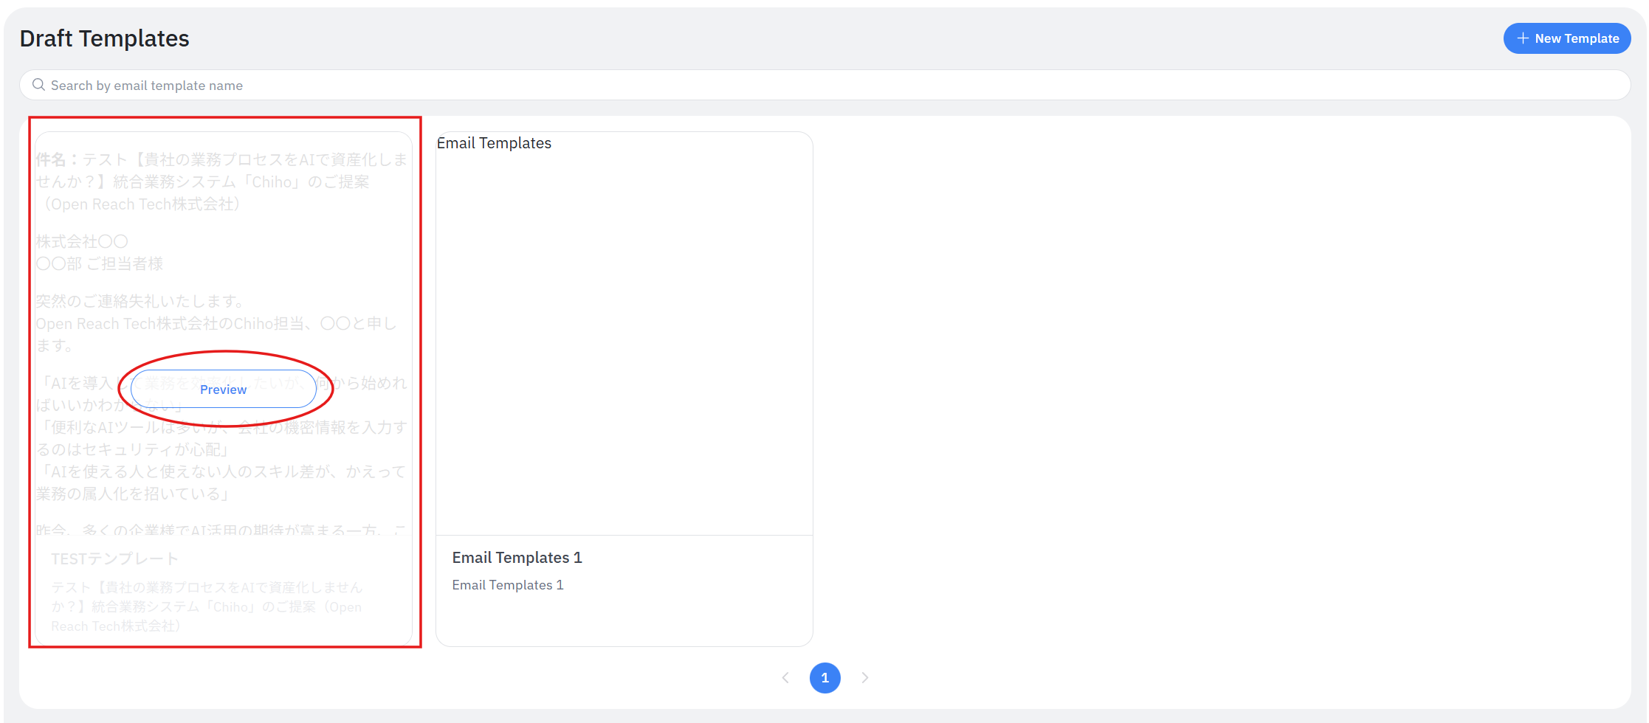
Task: Click the 株式会社〇〇 line in first preview
Action: pos(82,242)
